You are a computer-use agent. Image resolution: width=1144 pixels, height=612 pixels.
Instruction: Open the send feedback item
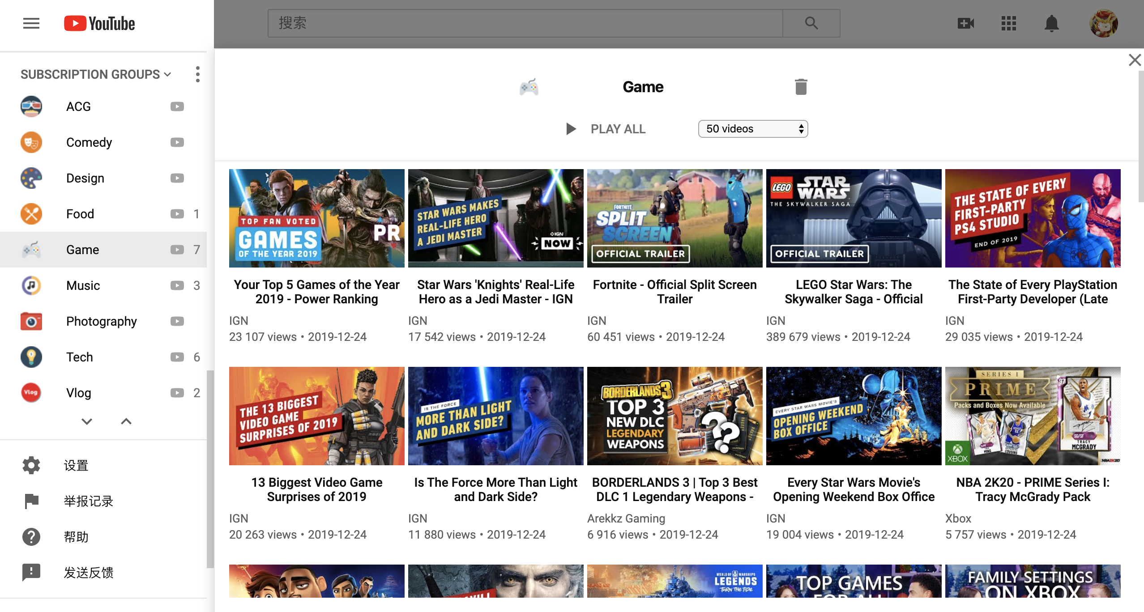point(103,573)
